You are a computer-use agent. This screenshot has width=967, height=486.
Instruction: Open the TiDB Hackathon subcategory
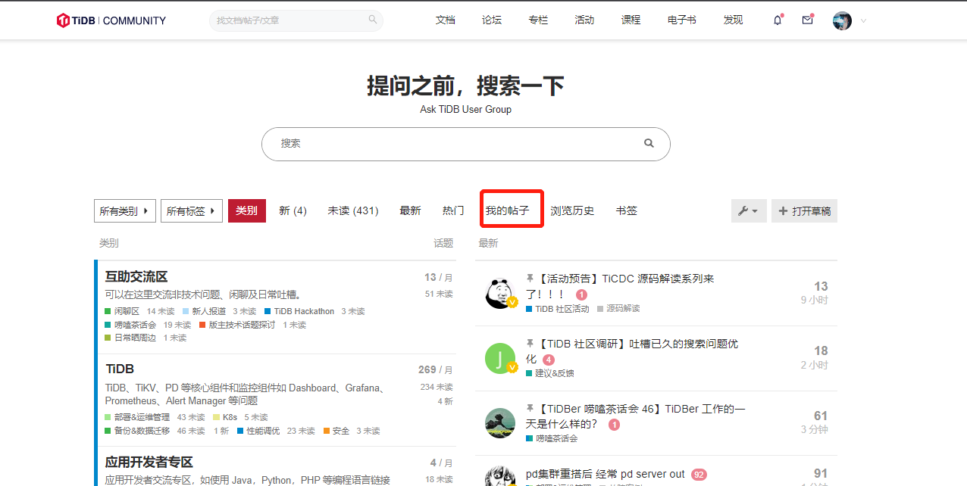299,311
